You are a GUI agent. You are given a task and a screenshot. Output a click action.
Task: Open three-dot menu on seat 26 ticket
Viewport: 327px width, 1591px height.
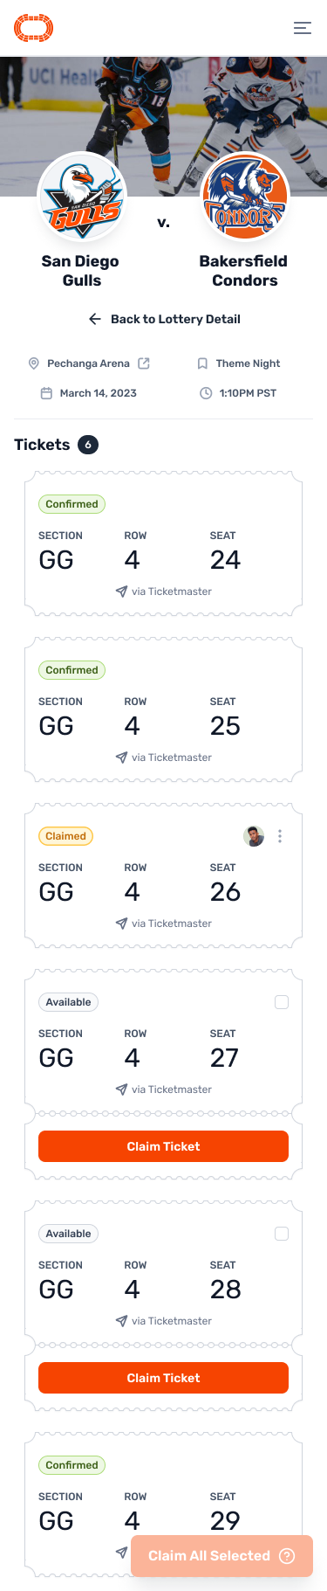click(280, 836)
